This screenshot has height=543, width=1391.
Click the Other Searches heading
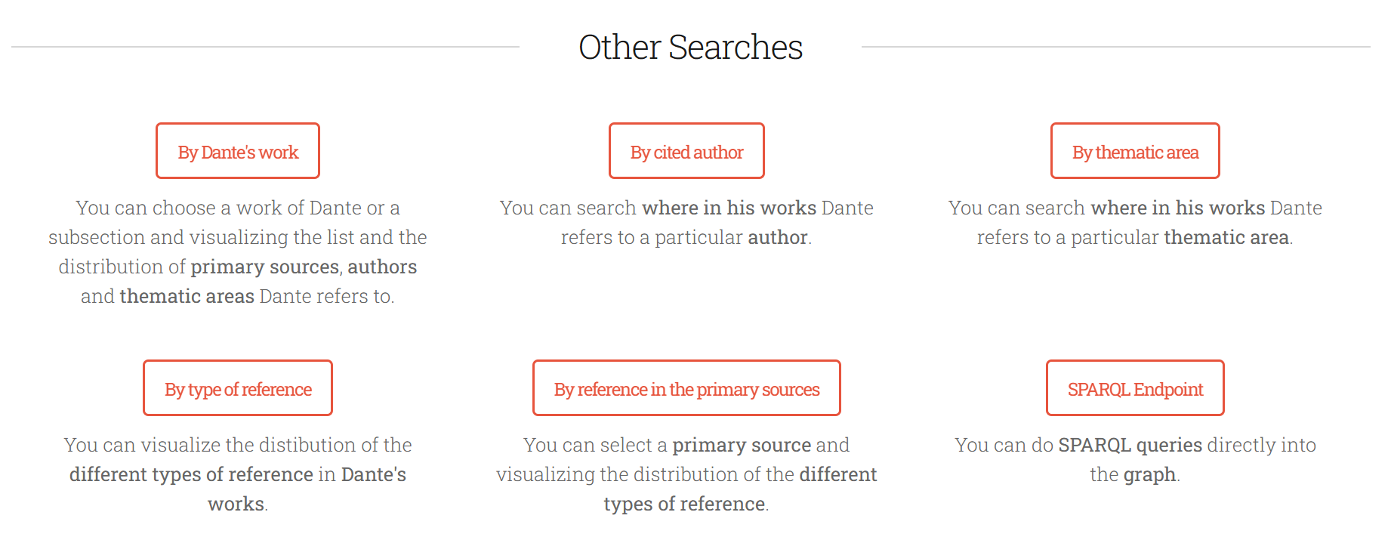(690, 47)
